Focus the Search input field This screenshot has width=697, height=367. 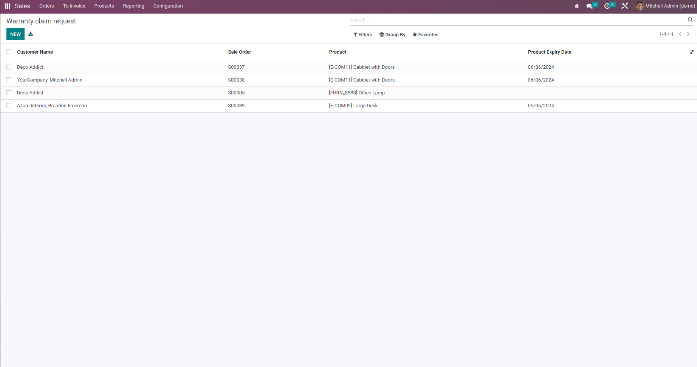click(x=518, y=20)
